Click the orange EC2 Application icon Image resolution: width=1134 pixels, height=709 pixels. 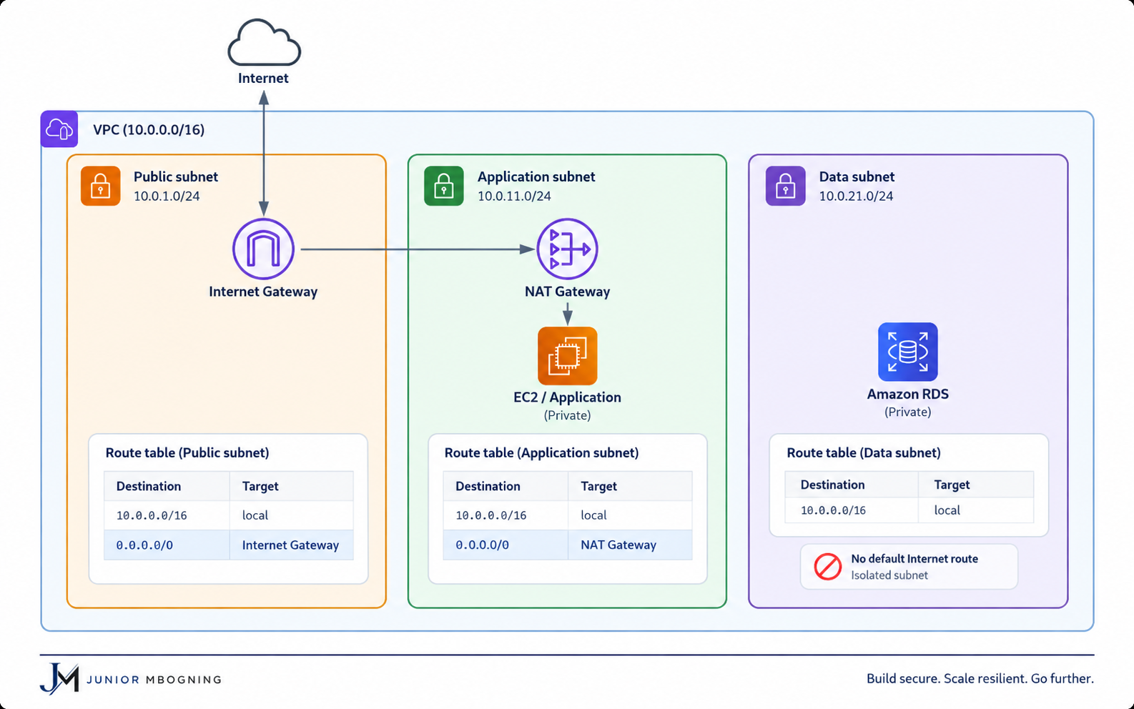pos(568,356)
